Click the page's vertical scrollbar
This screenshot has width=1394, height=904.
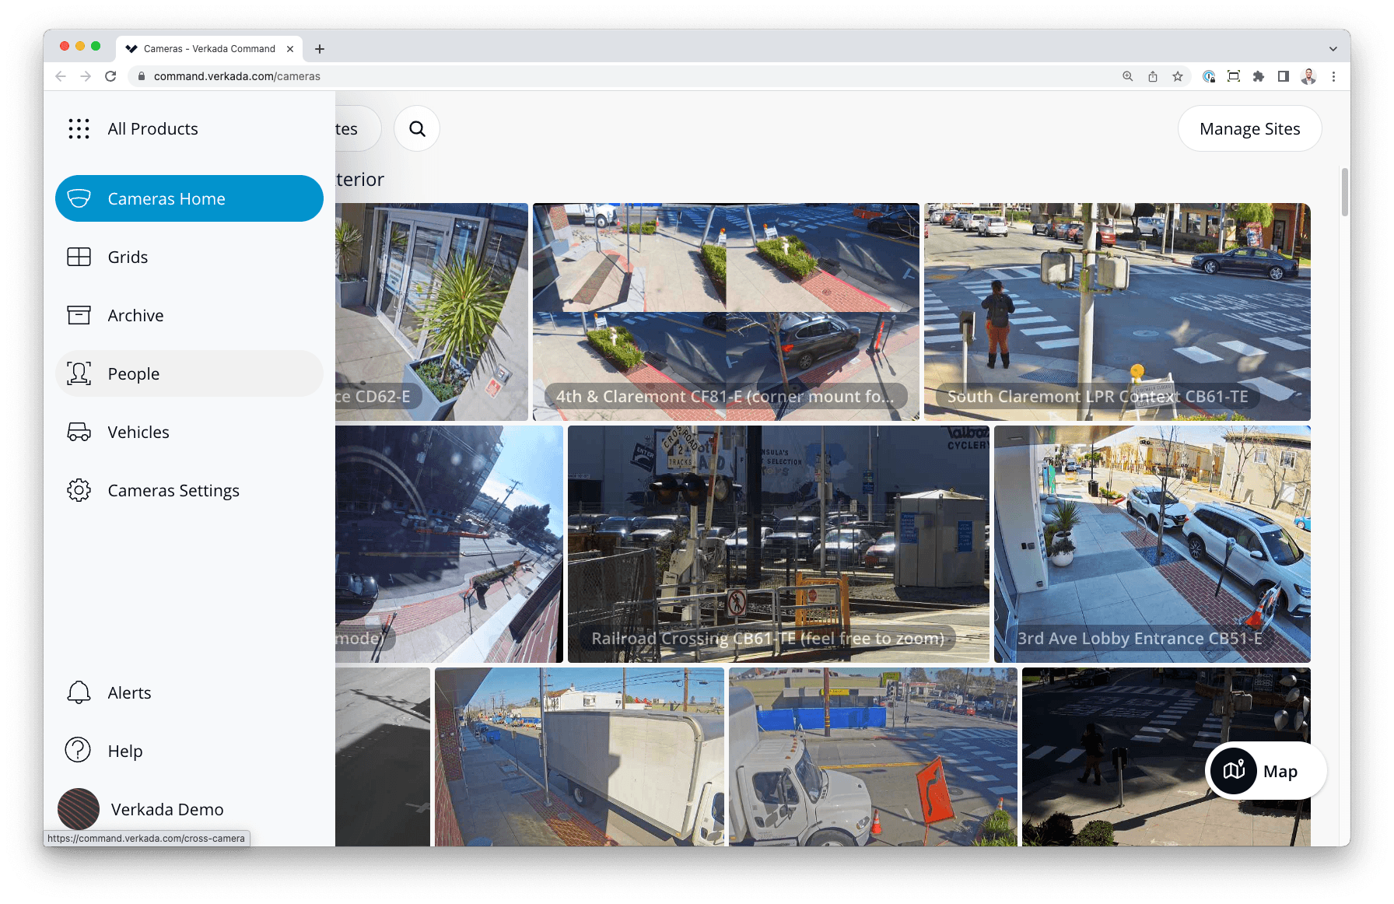pyautogui.click(x=1345, y=192)
